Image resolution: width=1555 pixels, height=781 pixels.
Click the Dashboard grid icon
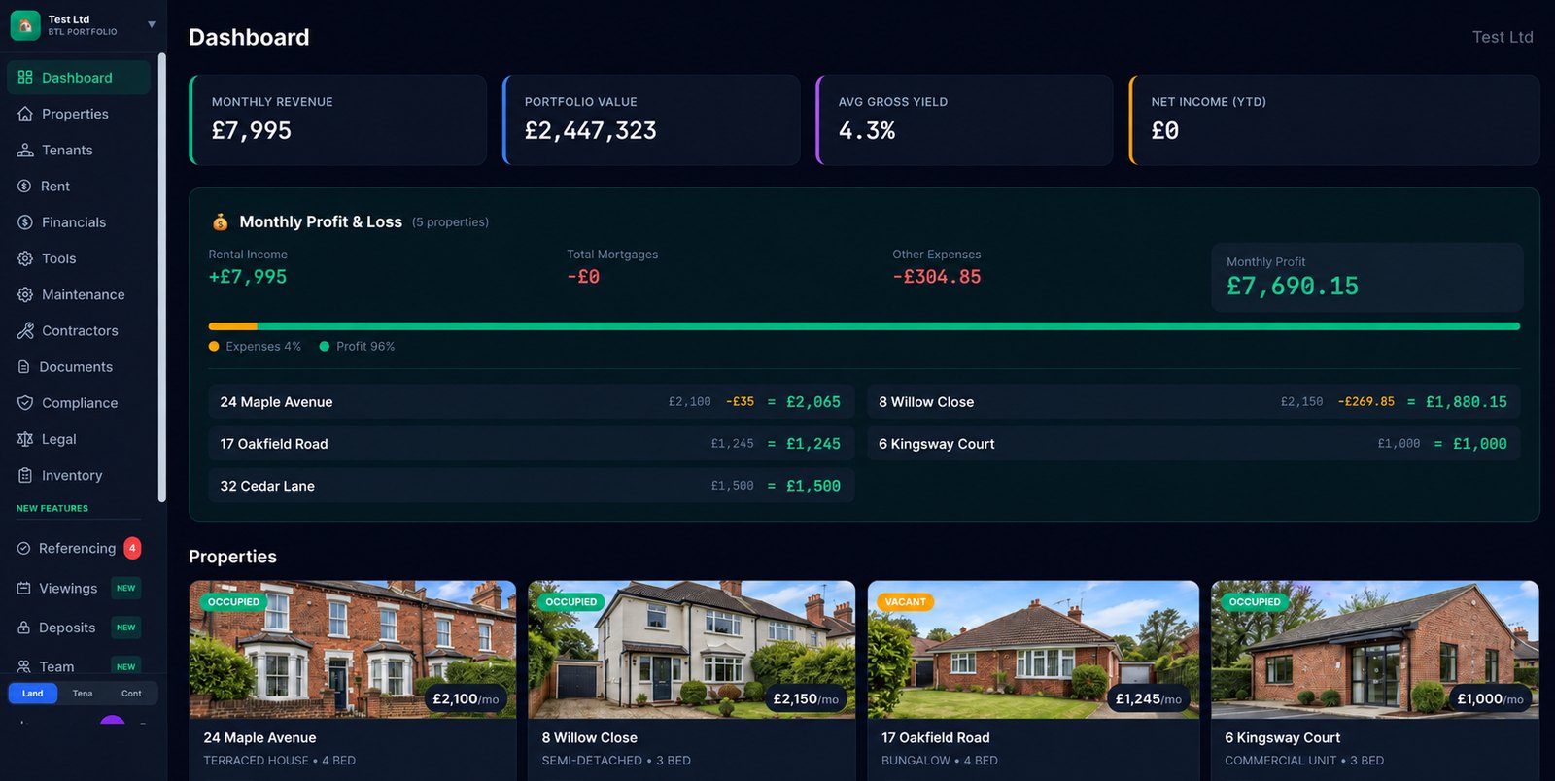pos(25,77)
